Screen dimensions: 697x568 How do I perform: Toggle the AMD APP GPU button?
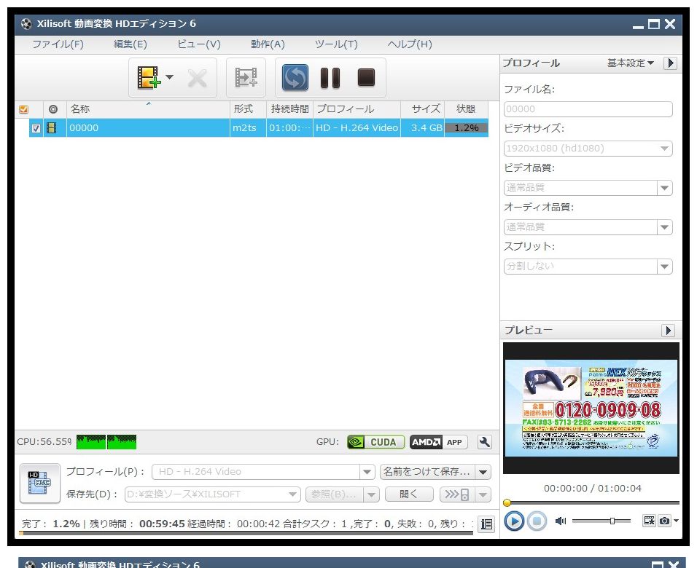pyautogui.click(x=438, y=442)
